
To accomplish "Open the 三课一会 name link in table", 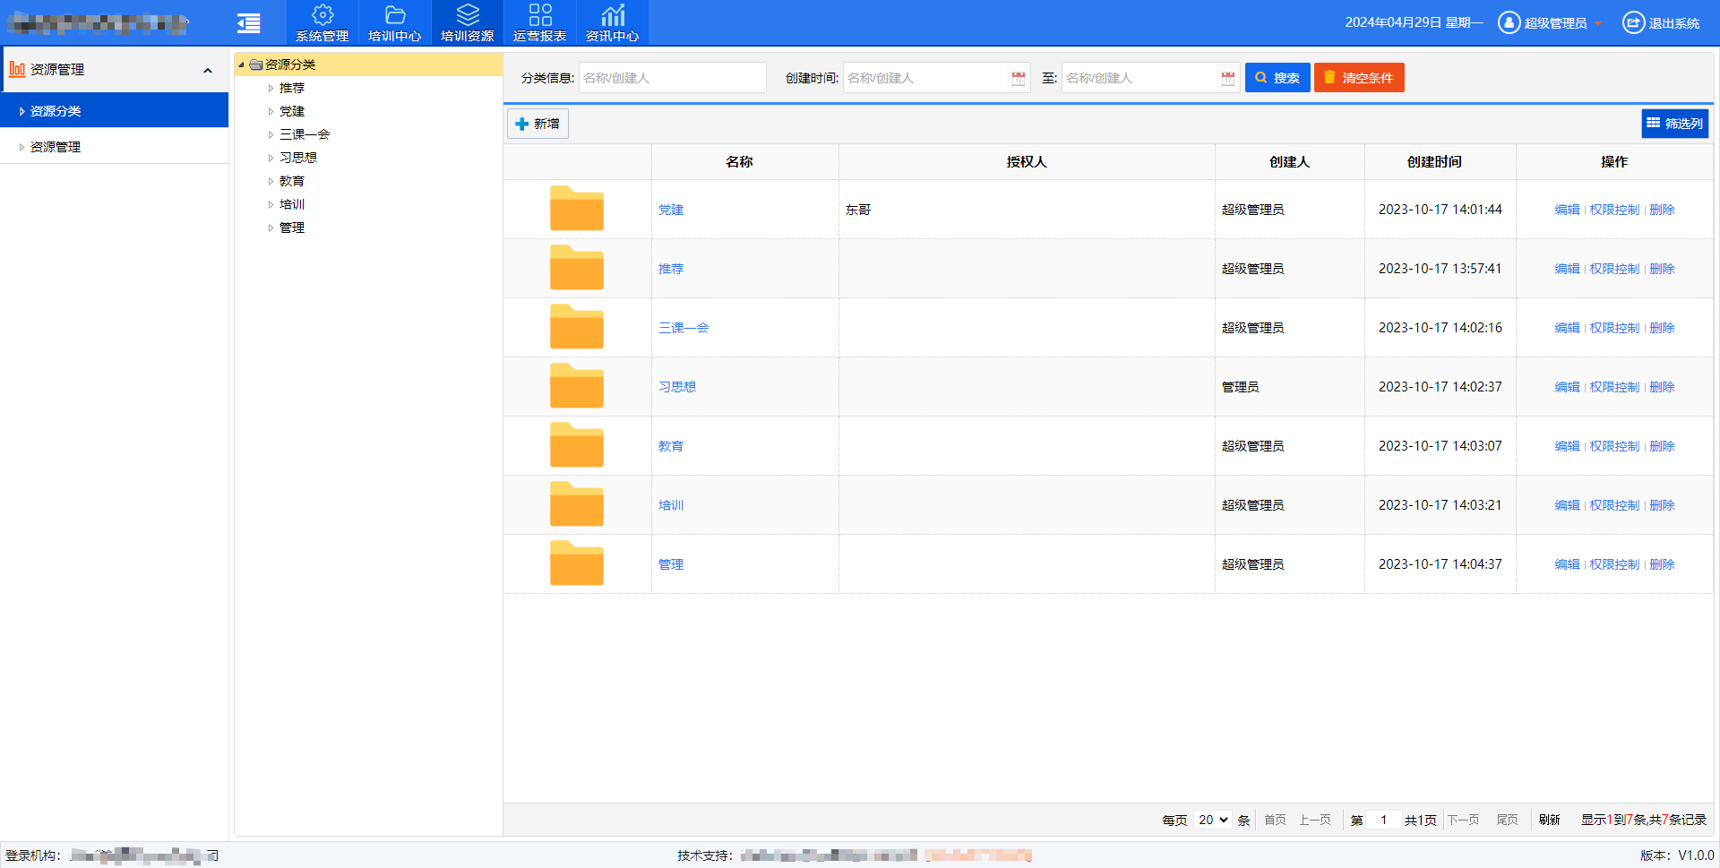I will [x=684, y=328].
